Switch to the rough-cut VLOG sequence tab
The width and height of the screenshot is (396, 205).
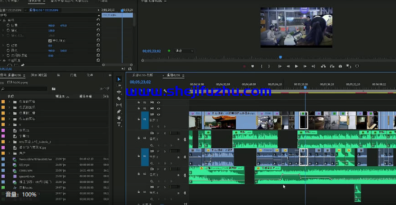click(x=143, y=75)
